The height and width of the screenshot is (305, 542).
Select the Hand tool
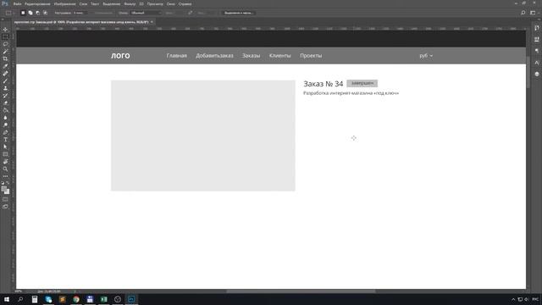click(x=5, y=162)
